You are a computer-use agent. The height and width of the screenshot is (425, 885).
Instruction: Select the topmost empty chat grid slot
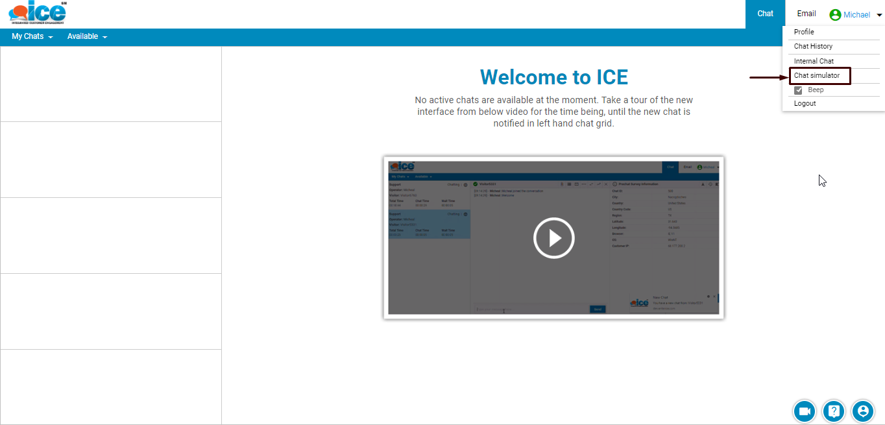click(110, 84)
